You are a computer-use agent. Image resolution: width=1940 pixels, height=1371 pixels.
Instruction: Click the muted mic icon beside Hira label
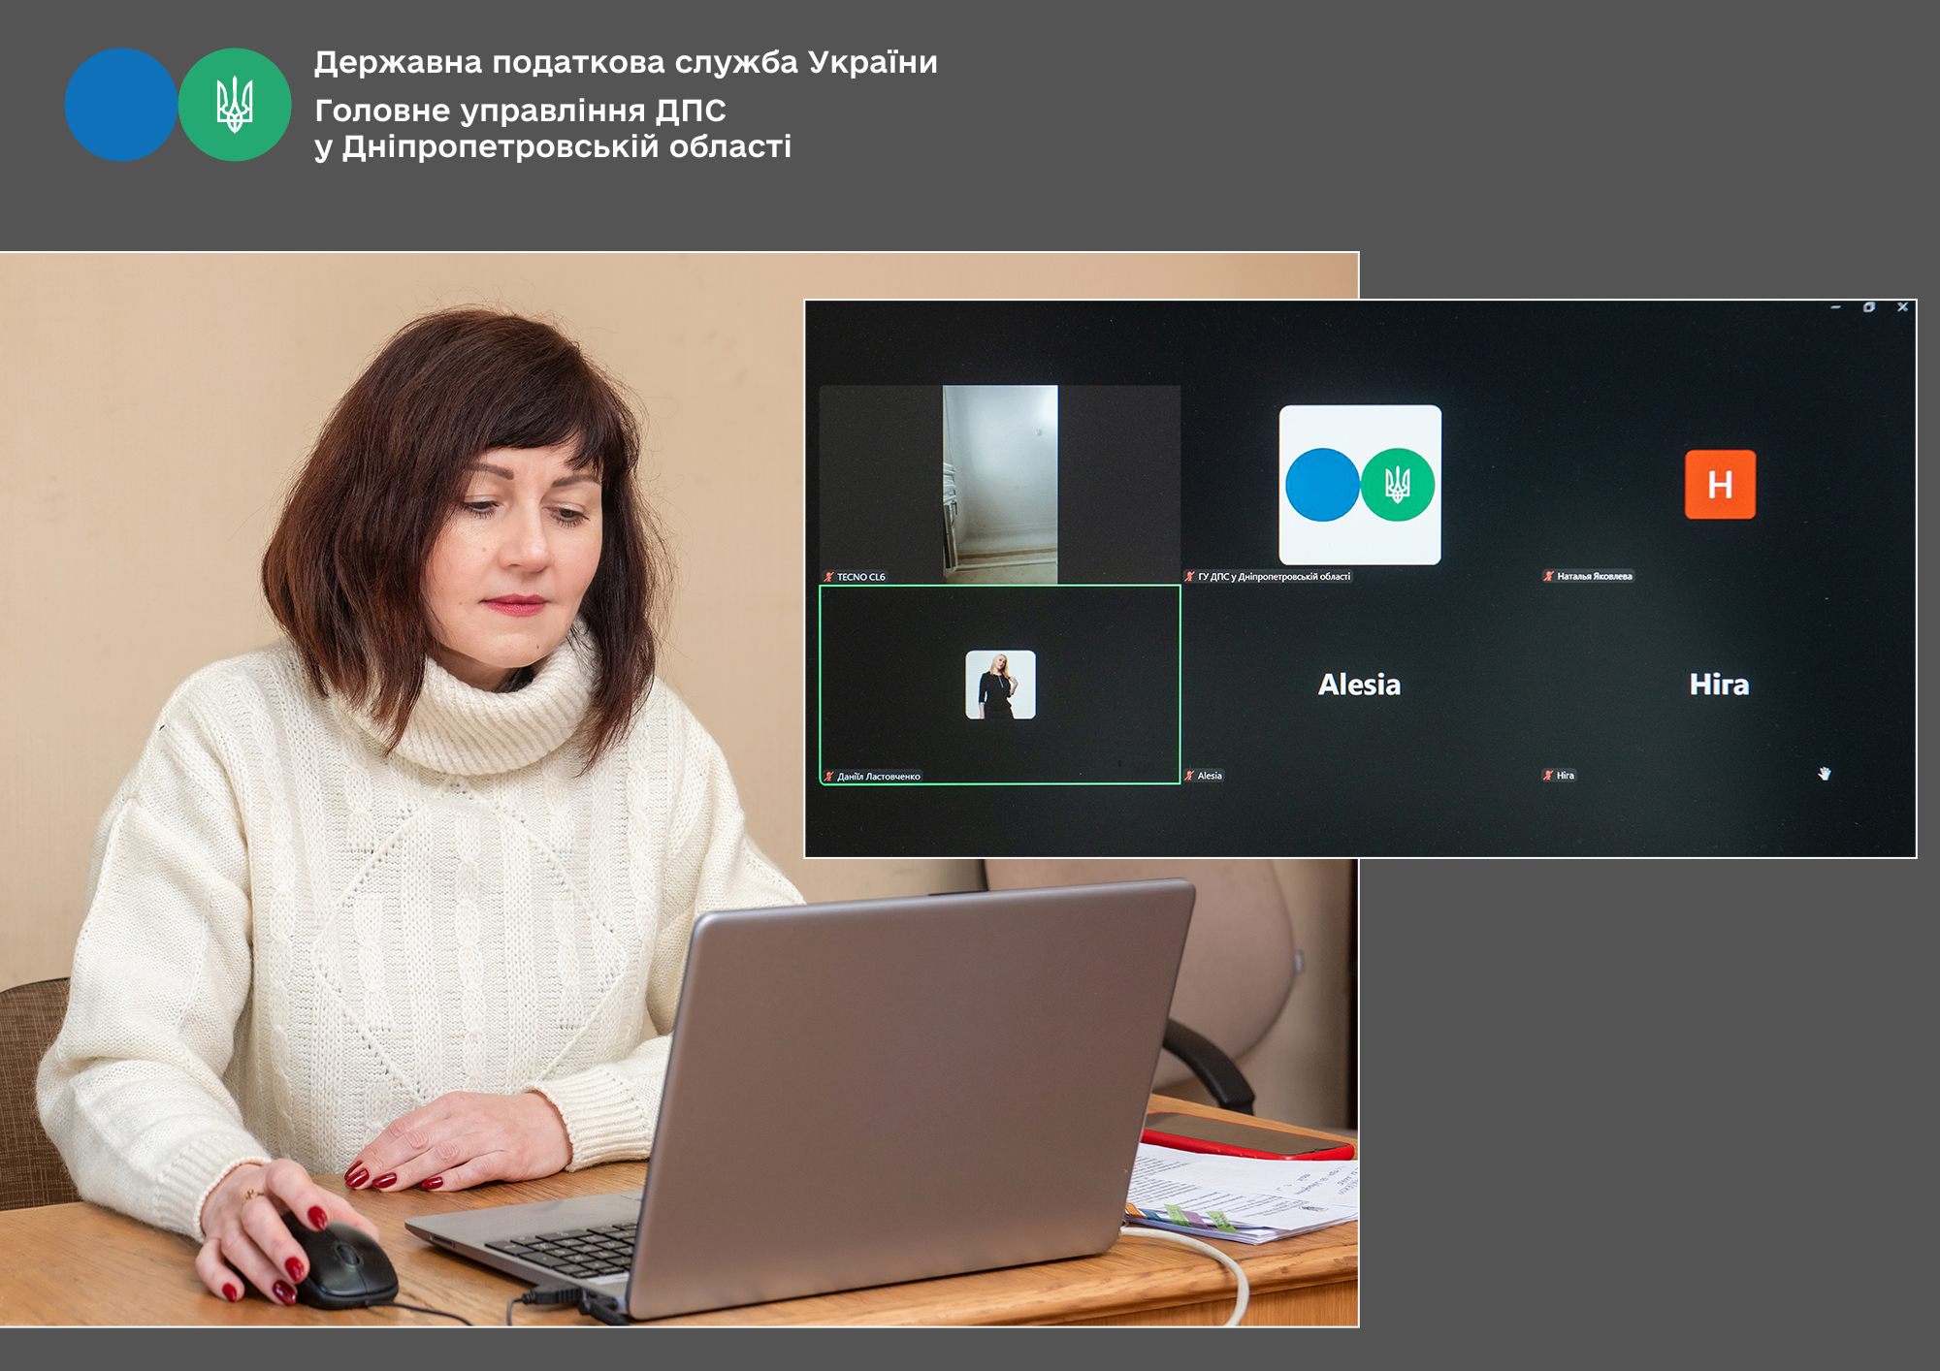tap(1548, 776)
